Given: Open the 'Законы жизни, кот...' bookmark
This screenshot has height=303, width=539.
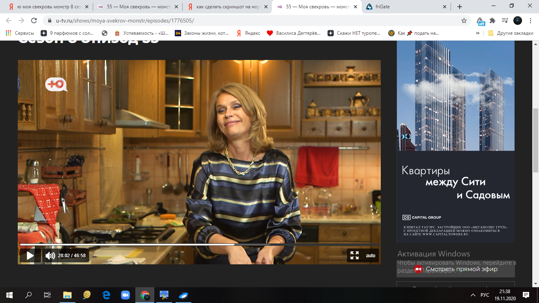Looking at the screenshot, I should pyautogui.click(x=202, y=33).
